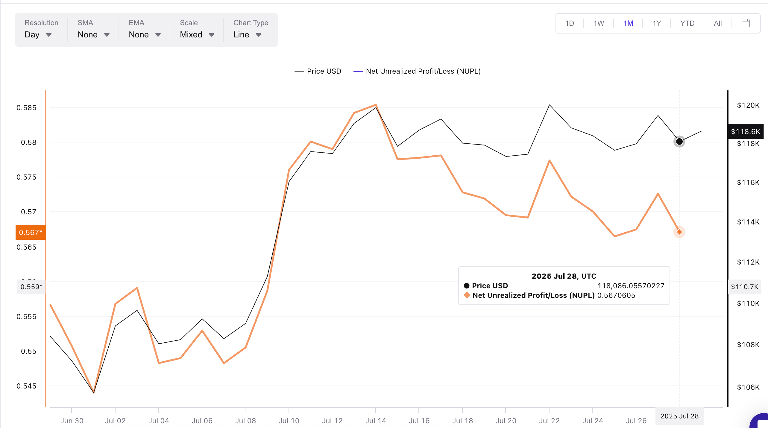The height and width of the screenshot is (428, 768).
Task: Click the orange 0.567 axis value label
Action: coord(31,232)
